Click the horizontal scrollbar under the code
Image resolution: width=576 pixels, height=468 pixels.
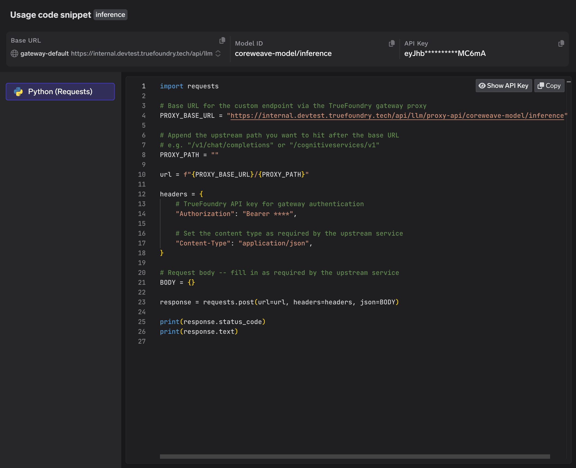(355, 457)
